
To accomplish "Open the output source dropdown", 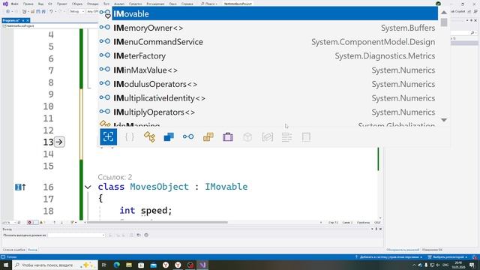I will 76,235.
